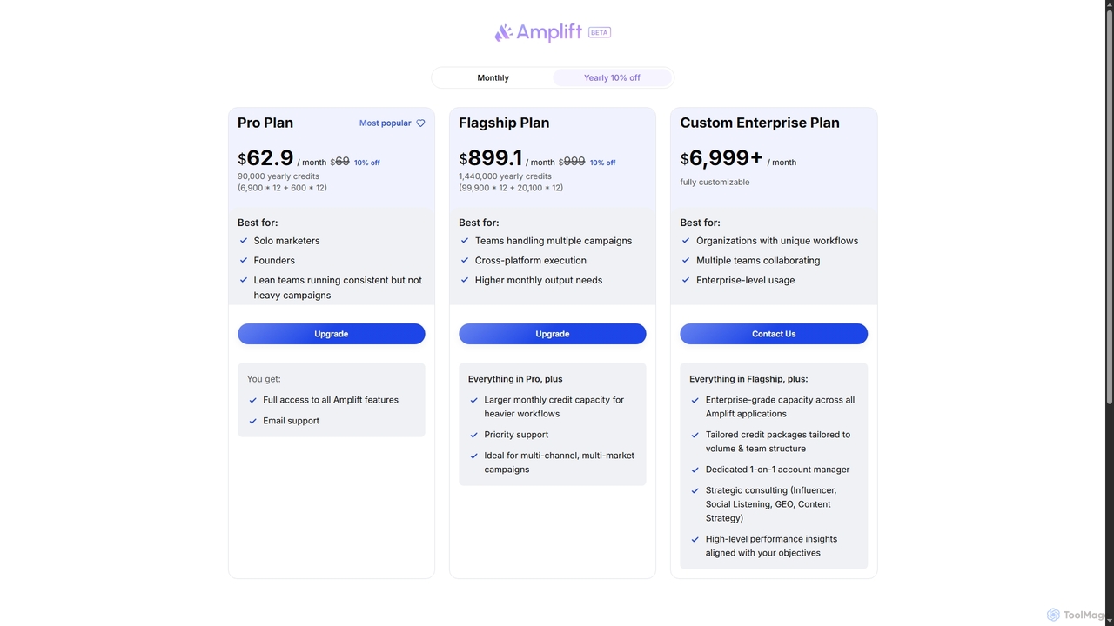Upgrade to the Flagship Plan
Viewport: 1114px width, 626px height.
[553, 334]
